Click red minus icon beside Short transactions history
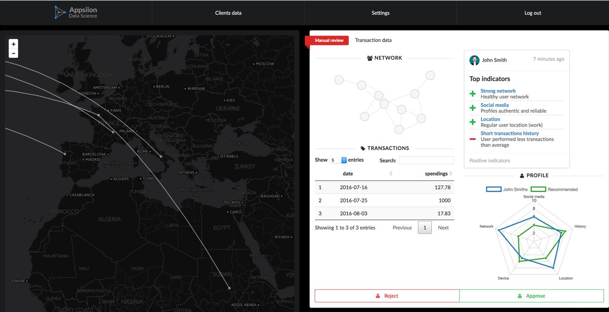The width and height of the screenshot is (609, 312). (472, 139)
